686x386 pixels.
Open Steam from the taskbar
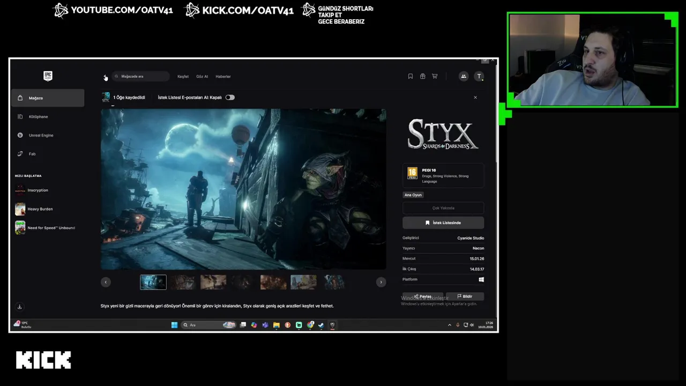(x=321, y=325)
